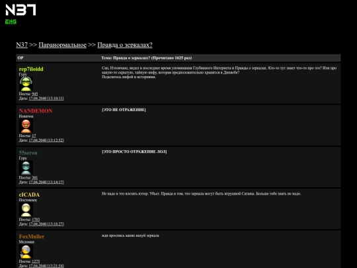Open FoxMuller's user profile name
The width and height of the screenshot is (357, 268).
(32, 237)
